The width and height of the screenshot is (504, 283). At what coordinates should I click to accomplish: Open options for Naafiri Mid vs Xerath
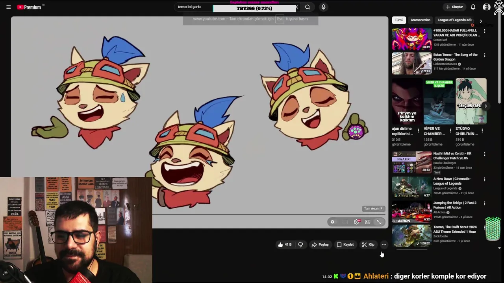point(485,154)
